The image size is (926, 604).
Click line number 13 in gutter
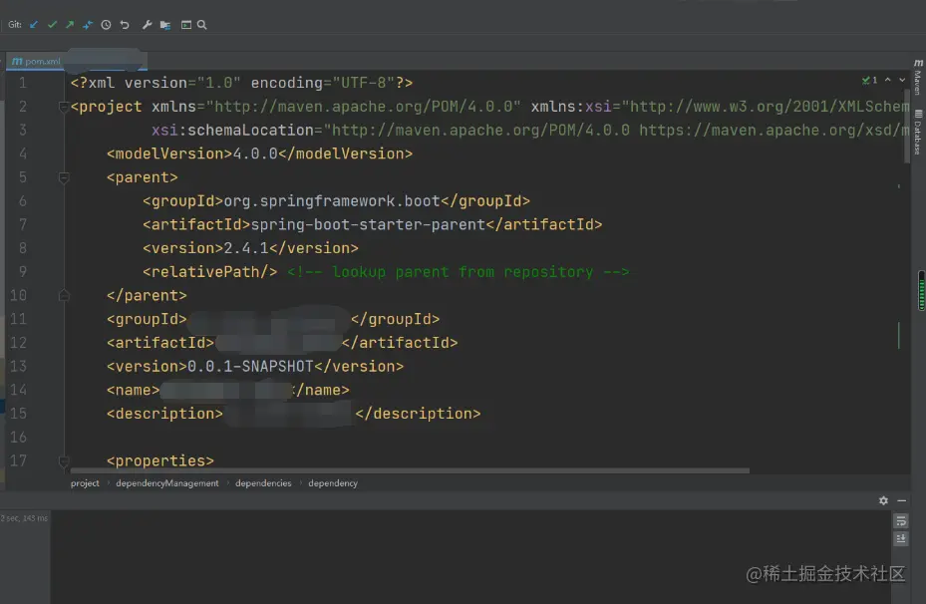point(18,366)
